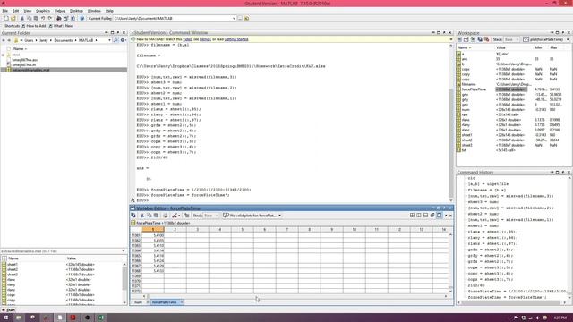Viewport: 573px width, 322px height.
Task: Collapse the file details panel chevron
Action: point(124,250)
